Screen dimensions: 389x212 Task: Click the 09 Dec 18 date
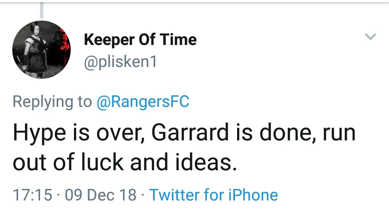click(x=101, y=195)
